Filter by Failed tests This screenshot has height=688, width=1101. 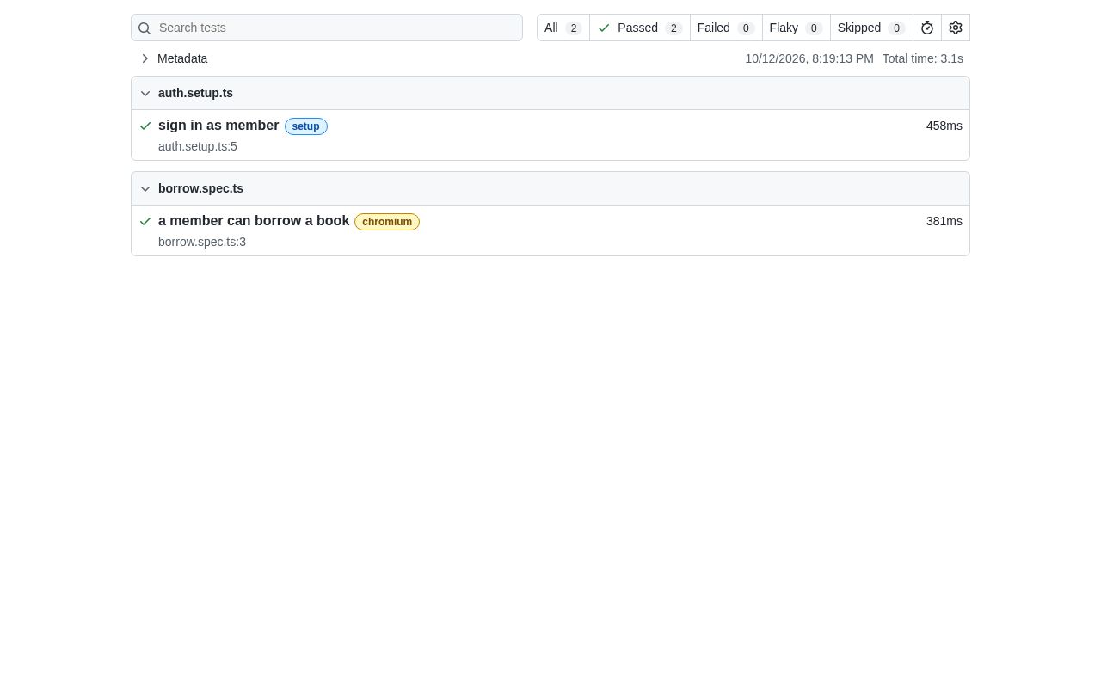(x=726, y=28)
